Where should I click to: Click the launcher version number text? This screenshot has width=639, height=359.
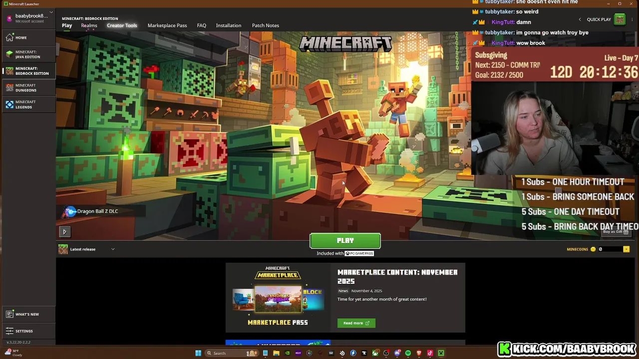pyautogui.click(x=18, y=343)
